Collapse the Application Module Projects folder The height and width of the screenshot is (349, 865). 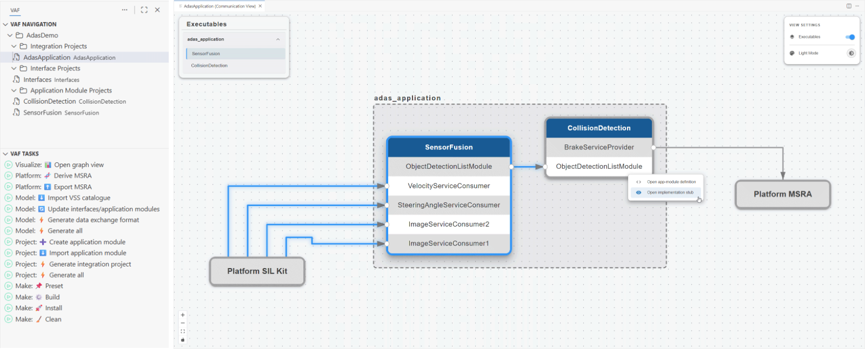click(14, 91)
